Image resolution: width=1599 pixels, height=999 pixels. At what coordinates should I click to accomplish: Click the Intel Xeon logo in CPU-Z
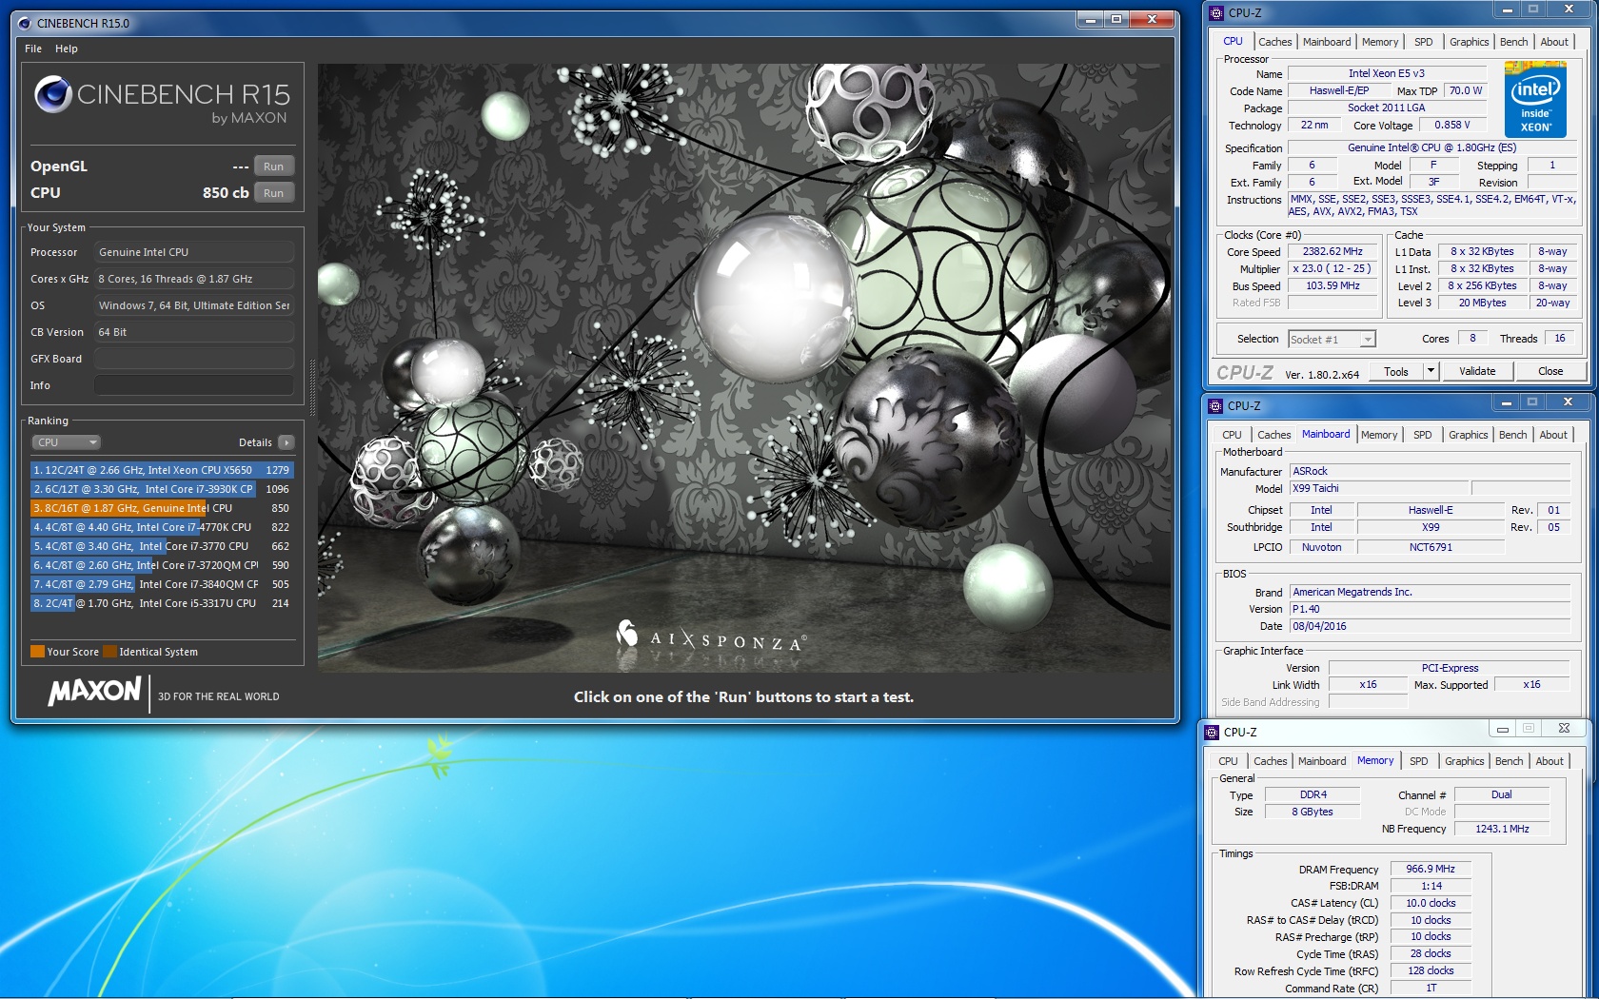point(1535,99)
